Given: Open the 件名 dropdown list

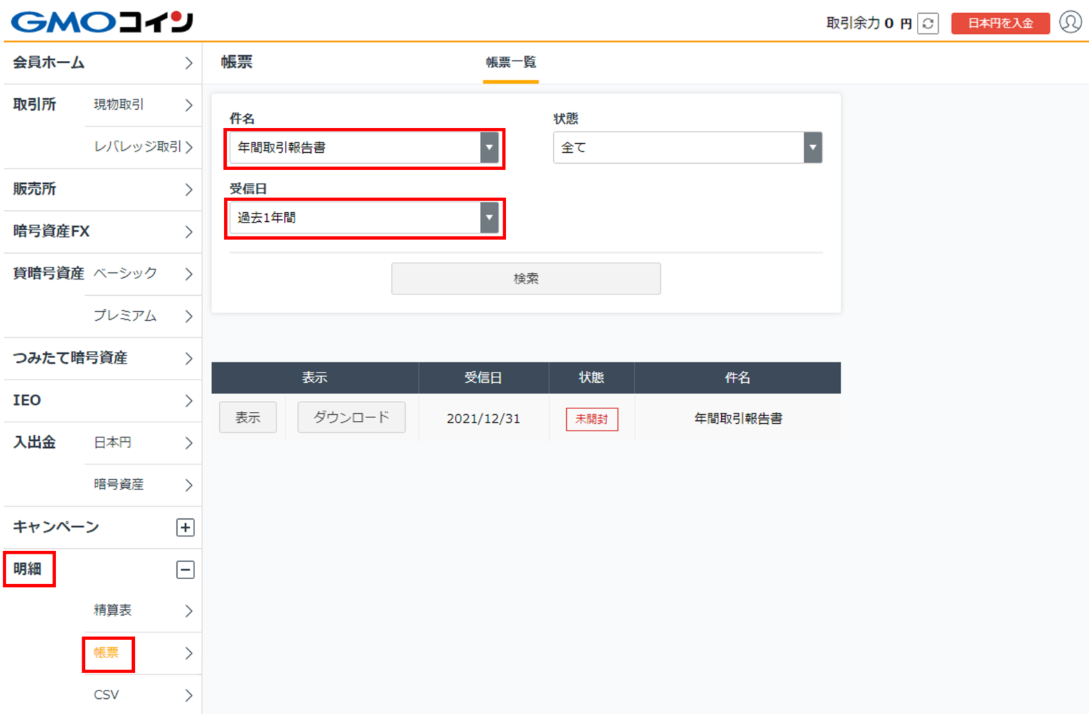Looking at the screenshot, I should pos(364,148).
